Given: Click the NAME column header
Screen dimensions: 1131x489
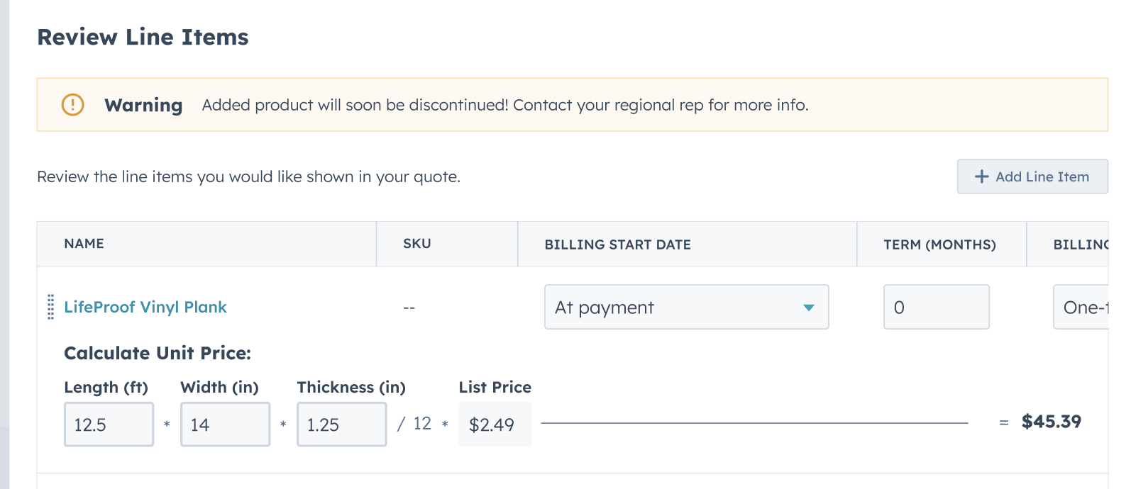Looking at the screenshot, I should 84,243.
